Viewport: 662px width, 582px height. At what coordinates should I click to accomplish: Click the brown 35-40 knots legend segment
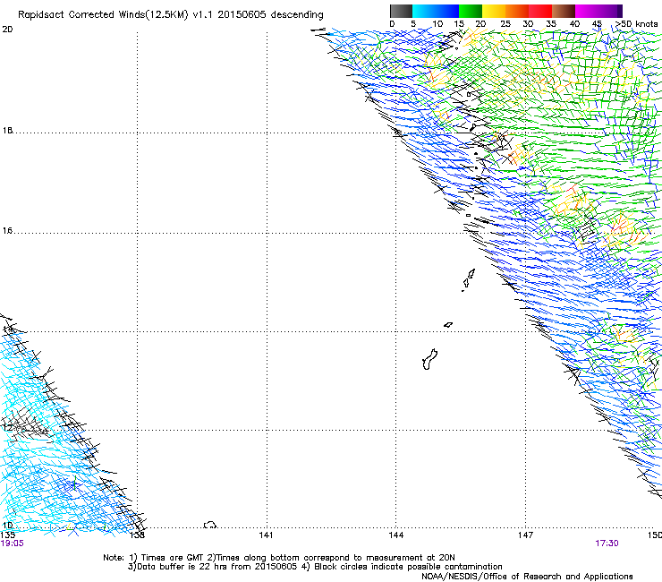[x=564, y=11]
